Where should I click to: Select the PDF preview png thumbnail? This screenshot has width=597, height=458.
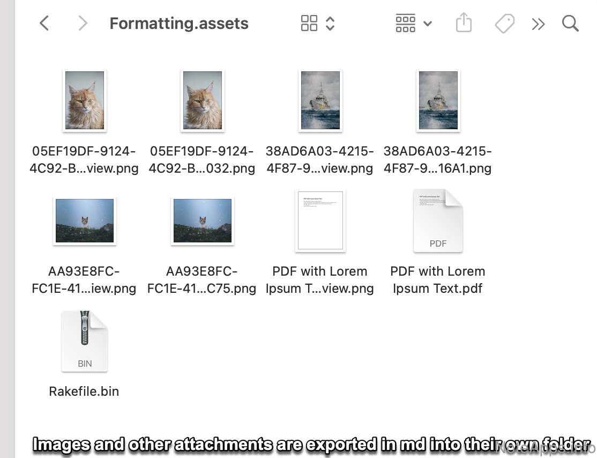(x=320, y=220)
